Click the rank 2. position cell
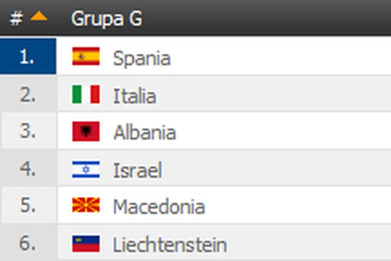Screen dimensions: 391x261 click(x=28, y=95)
